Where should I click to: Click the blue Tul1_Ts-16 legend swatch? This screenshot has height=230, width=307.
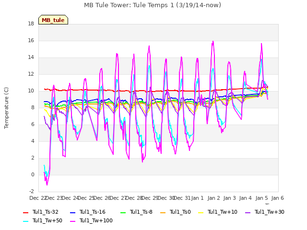(72, 213)
